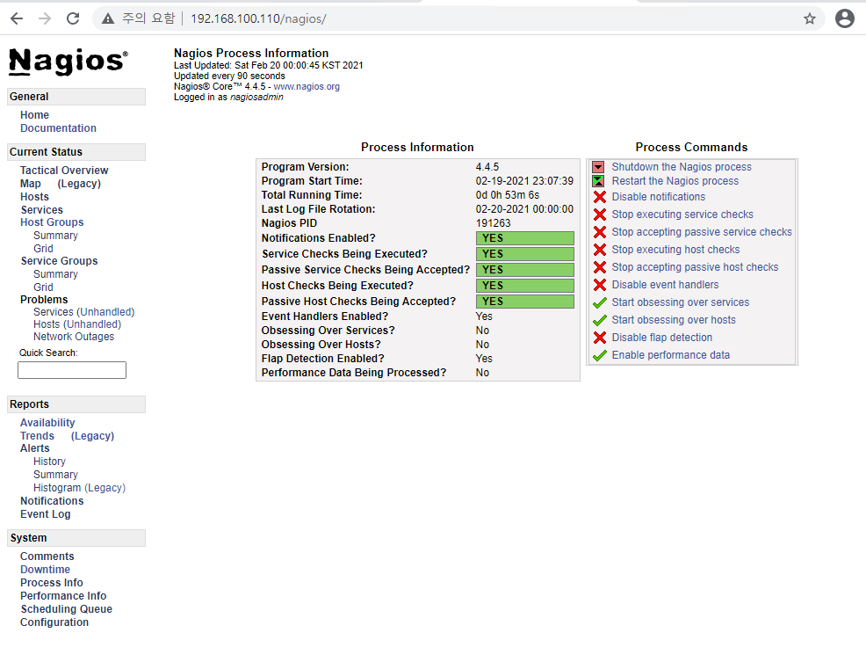Click Start obsessing over services link
Image resolution: width=866 pixels, height=662 pixels.
click(x=681, y=302)
